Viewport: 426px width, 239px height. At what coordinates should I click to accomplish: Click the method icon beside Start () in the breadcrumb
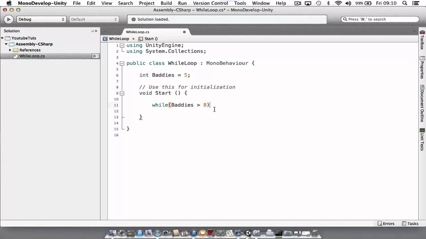pyautogui.click(x=140, y=39)
